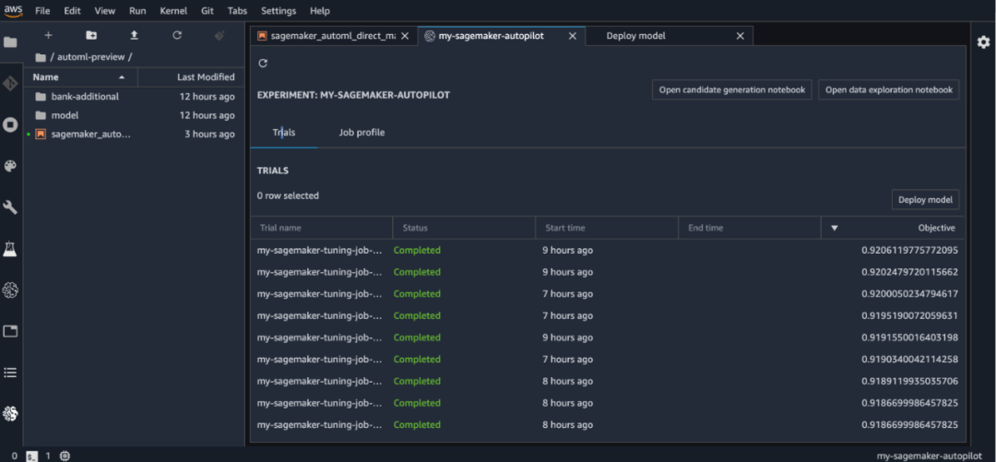The height and width of the screenshot is (462, 996).
Task: Click Open candidate generation notebook button
Action: pos(731,89)
